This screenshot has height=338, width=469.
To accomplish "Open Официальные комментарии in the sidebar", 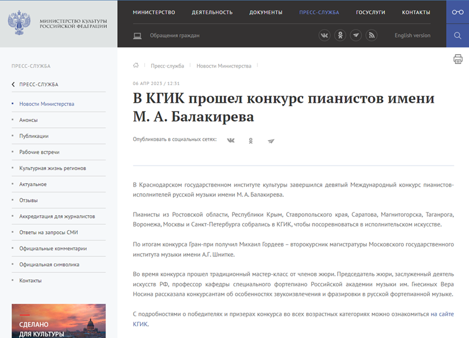I will pos(53,248).
